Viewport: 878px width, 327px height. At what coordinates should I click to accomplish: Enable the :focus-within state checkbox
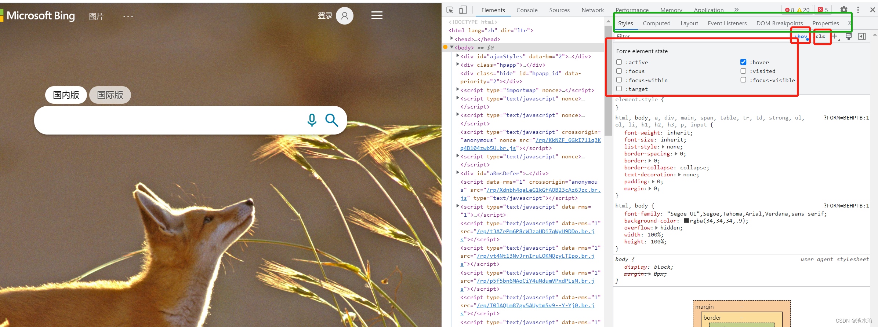click(x=619, y=80)
